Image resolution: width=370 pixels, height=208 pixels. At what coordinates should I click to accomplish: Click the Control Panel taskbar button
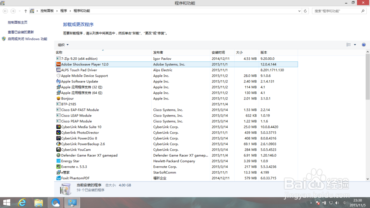[72, 202]
